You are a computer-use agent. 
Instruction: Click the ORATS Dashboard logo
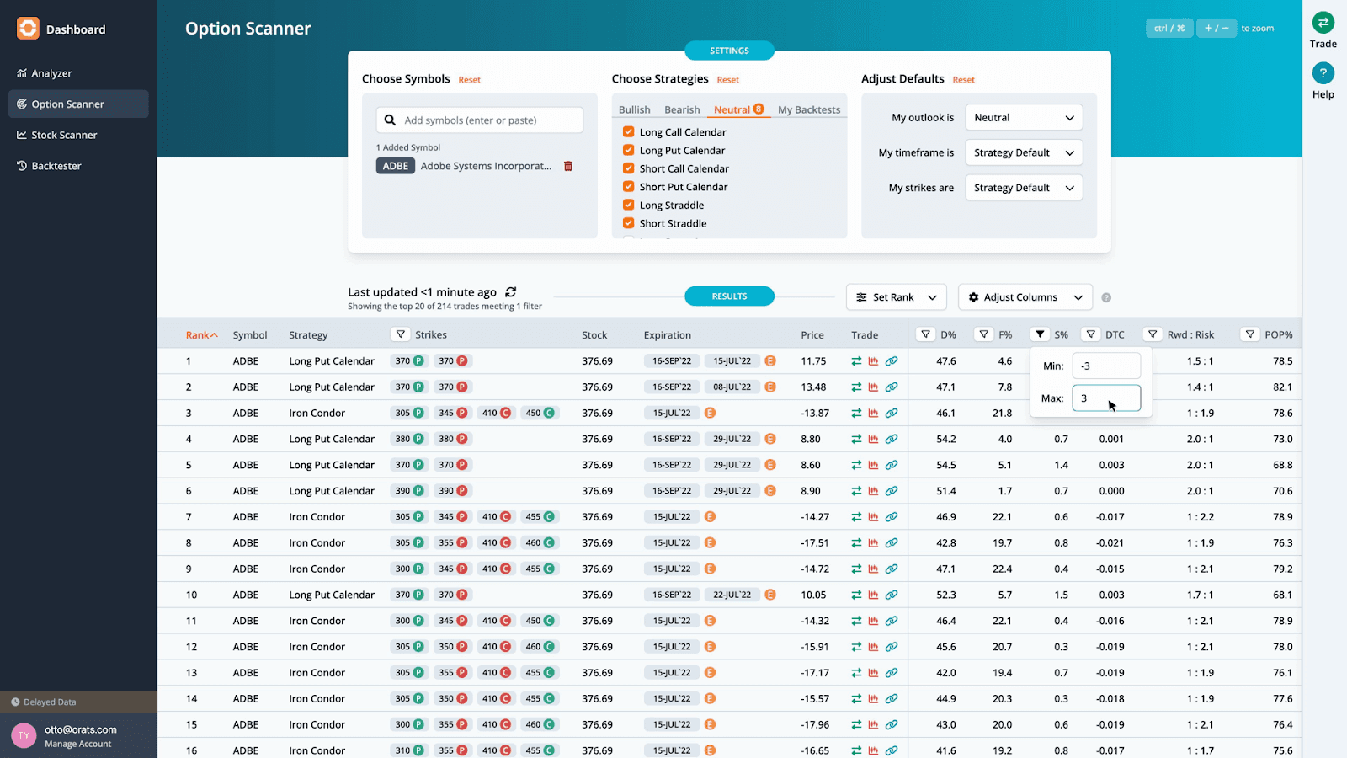(x=28, y=29)
